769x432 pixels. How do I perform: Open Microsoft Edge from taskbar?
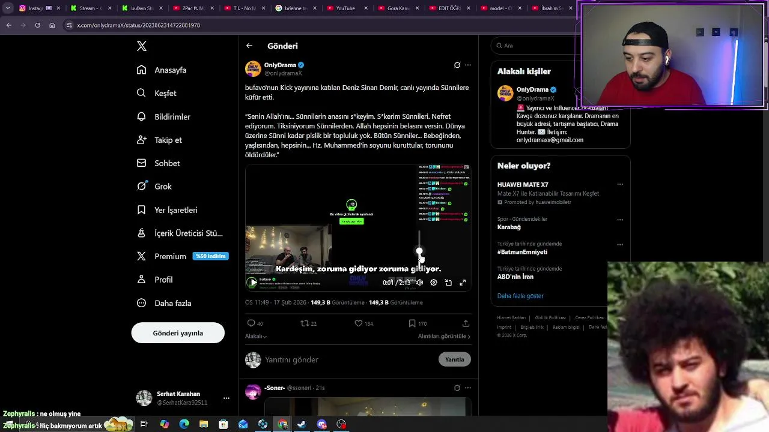tap(184, 424)
